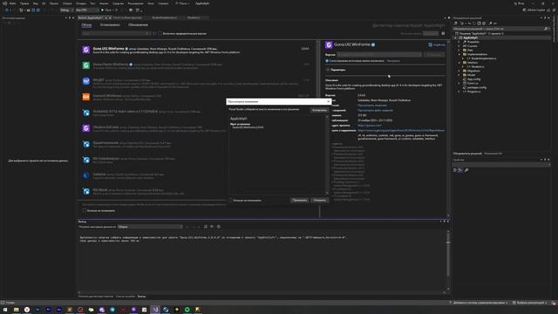The width and height of the screenshot is (558, 314).
Task: Open NuGet package source settings gear
Action: coord(443,33)
